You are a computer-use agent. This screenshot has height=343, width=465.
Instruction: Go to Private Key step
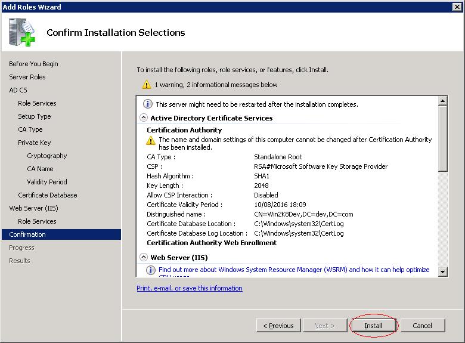click(x=35, y=143)
